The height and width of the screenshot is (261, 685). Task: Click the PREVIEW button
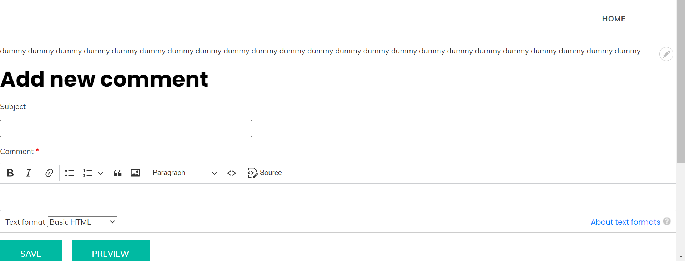click(x=111, y=251)
